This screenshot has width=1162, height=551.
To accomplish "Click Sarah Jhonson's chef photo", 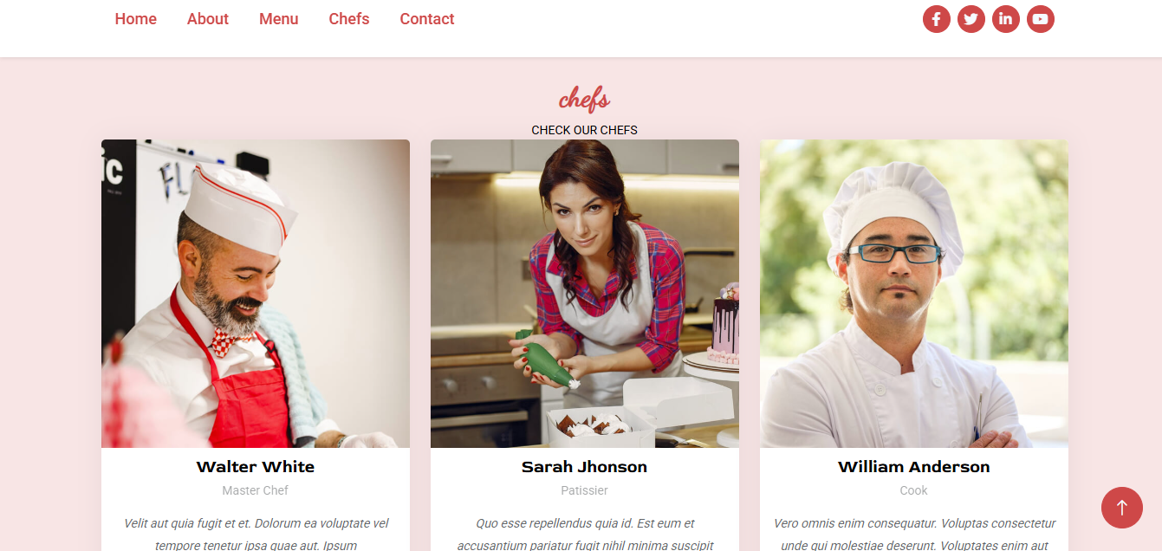I will (x=585, y=294).
